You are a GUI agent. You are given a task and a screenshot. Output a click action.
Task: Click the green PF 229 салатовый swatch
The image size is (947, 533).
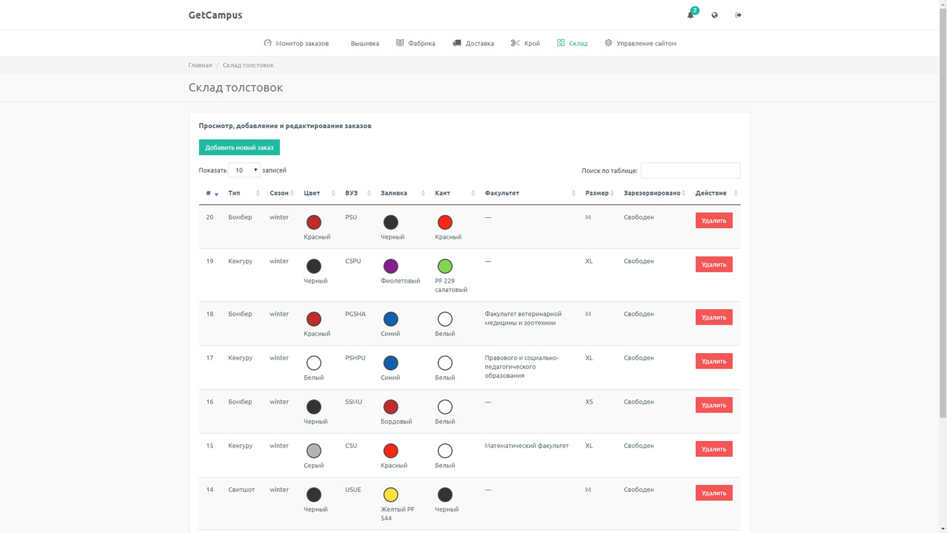pyautogui.click(x=445, y=266)
